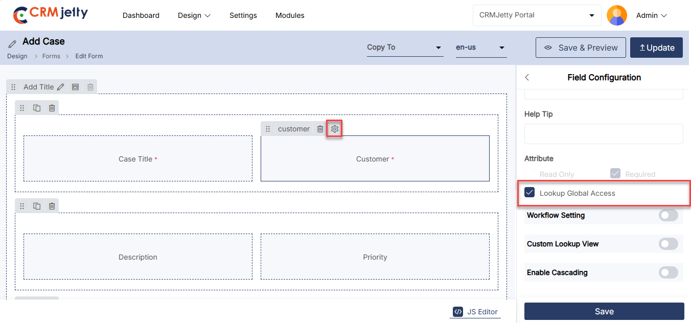The width and height of the screenshot is (691, 323).
Task: Click into the Help Tip text field
Action: [604, 134]
